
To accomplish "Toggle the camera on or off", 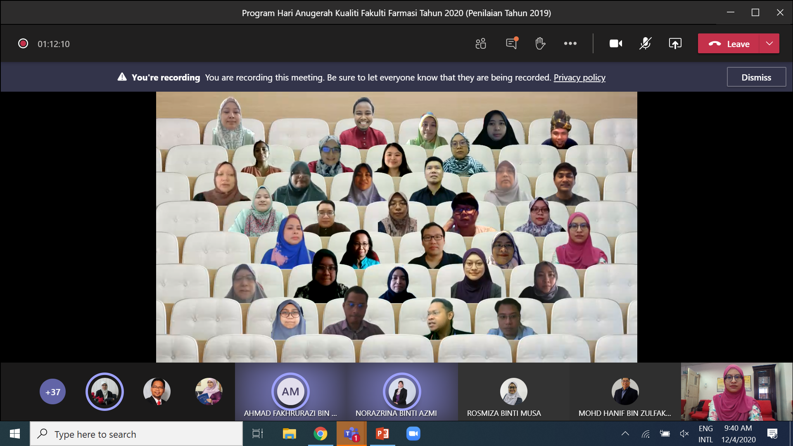I will pyautogui.click(x=615, y=44).
